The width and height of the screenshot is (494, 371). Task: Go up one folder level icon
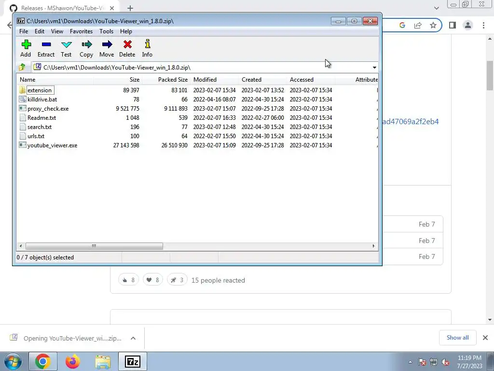point(22,67)
